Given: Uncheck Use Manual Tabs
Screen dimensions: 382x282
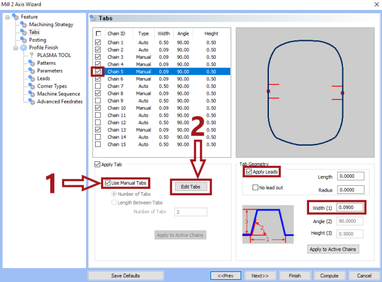Looking at the screenshot, I should point(107,183).
